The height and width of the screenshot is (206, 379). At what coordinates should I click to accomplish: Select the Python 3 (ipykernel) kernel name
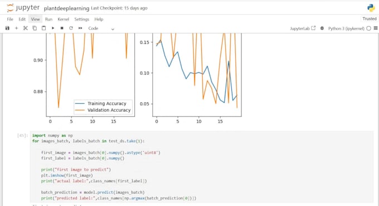[x=346, y=28]
